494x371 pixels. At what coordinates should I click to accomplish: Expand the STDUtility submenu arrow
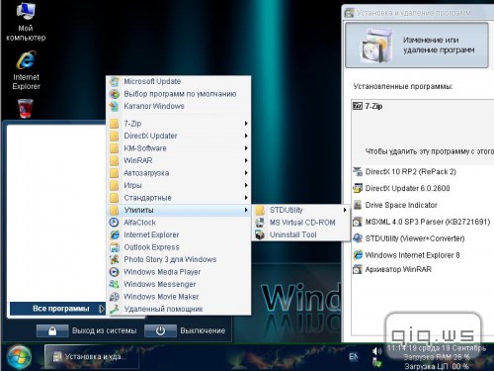tap(345, 210)
